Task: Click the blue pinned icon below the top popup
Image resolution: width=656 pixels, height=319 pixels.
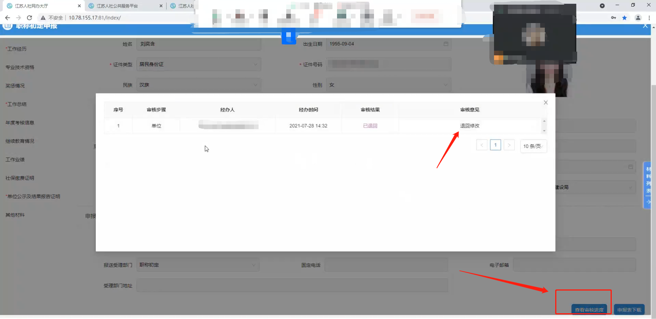Action: pos(289,35)
